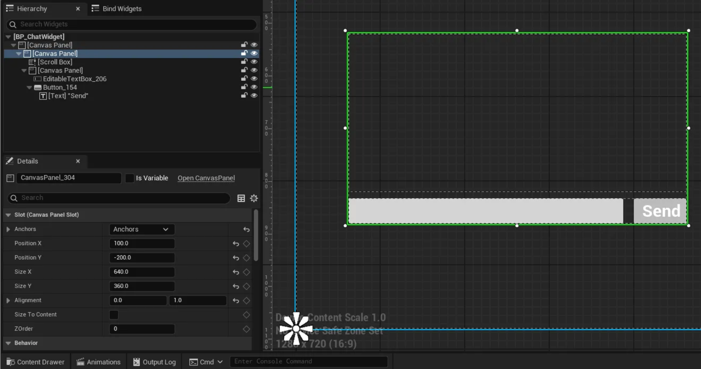This screenshot has height=369, width=701.
Task: Select EditableTextBox_206 in the hierarchy tree
Action: coord(75,79)
